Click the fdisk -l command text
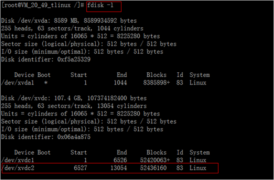This screenshot has width=274, height=180. (100, 5)
